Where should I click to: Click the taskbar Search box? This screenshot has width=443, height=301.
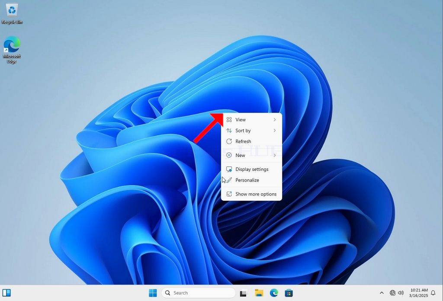click(198, 293)
